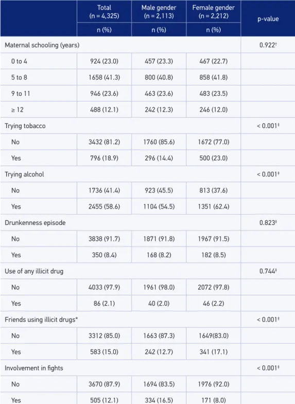Click the 0.744 p-value cell
Image resolution: width=295 pixels, height=404 pixels.
[x=268, y=271]
